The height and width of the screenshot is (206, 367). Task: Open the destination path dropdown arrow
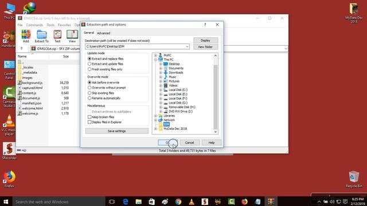pos(188,46)
